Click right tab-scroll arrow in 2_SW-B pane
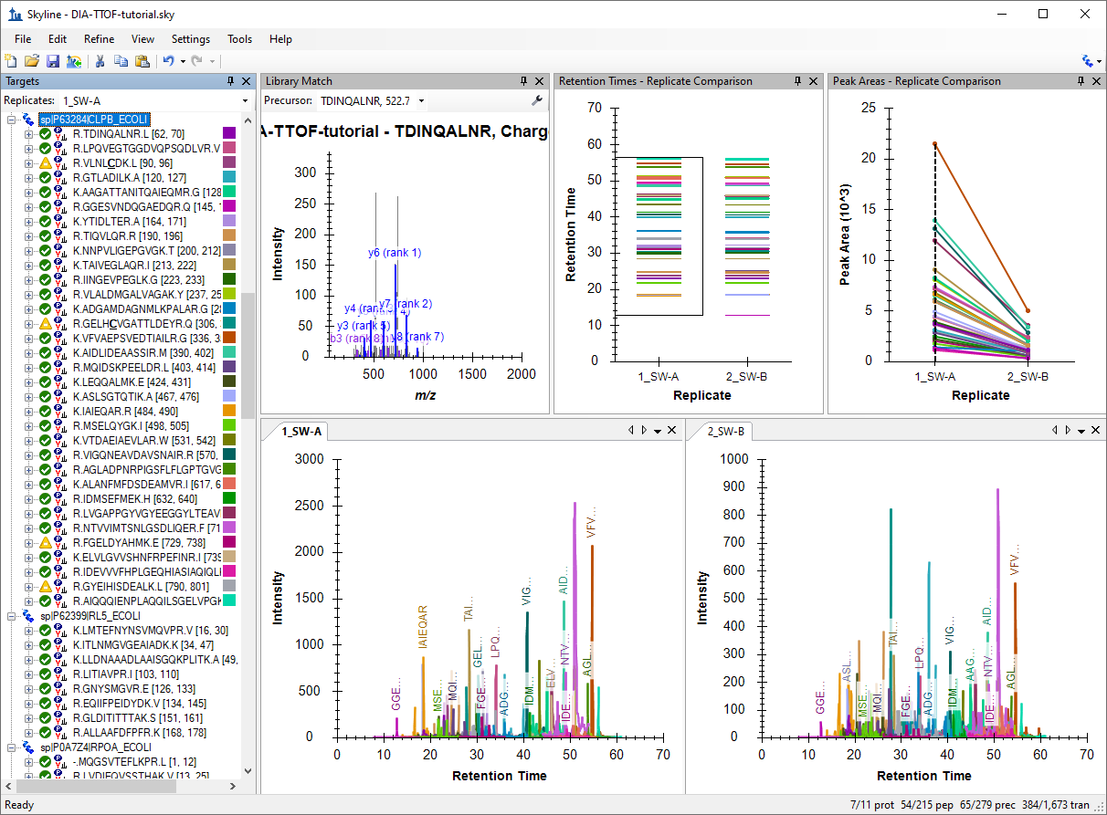This screenshot has width=1107, height=815. coord(1069,431)
